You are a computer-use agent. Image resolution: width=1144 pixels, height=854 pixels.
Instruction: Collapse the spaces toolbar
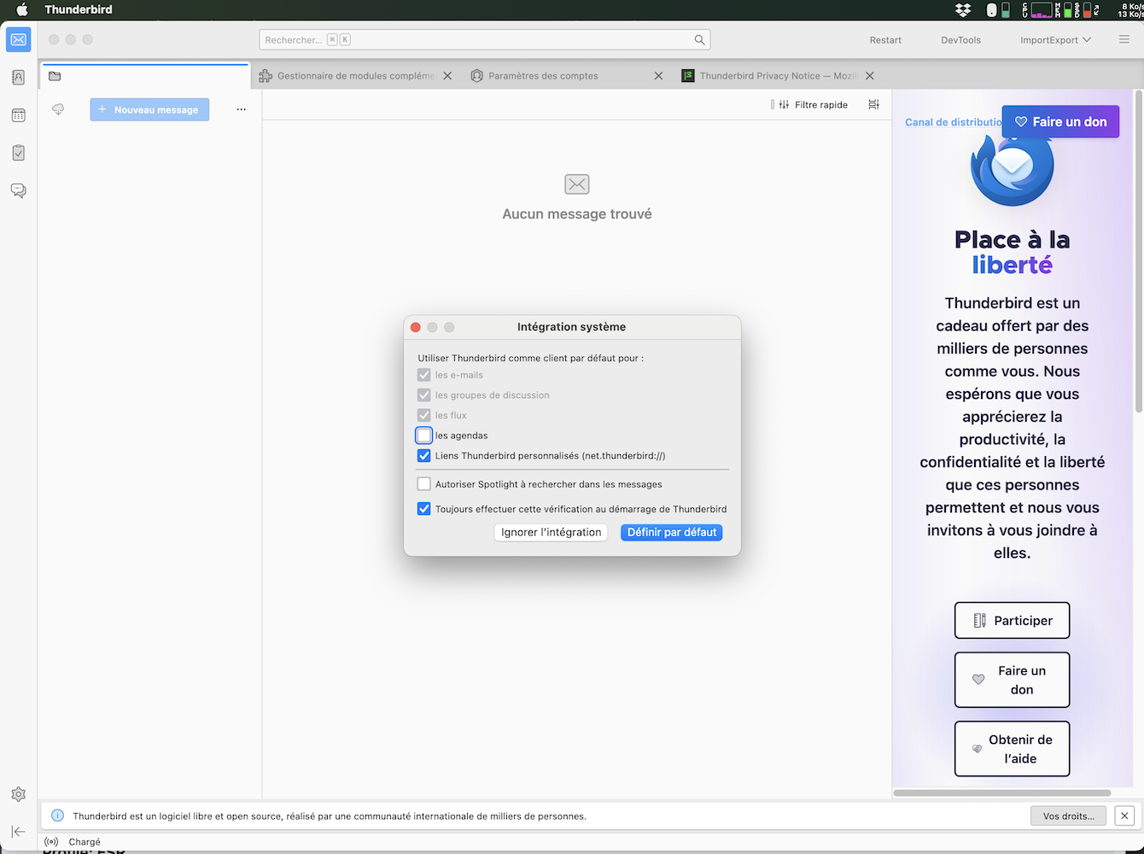(x=19, y=832)
